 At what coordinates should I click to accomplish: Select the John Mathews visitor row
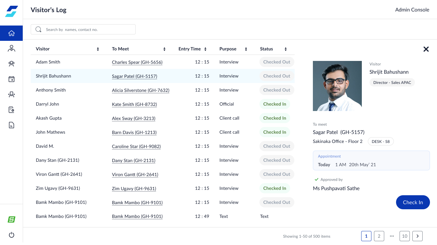click(163, 132)
